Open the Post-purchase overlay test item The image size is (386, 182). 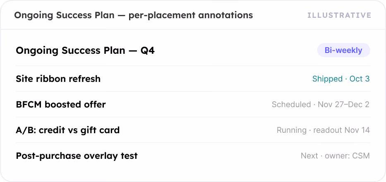[193, 156]
